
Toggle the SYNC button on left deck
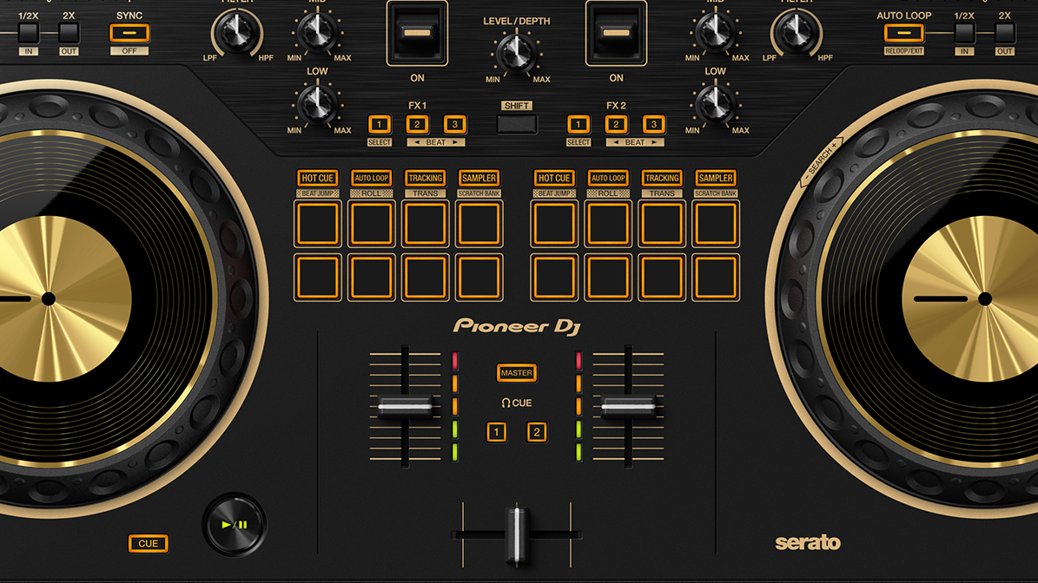pyautogui.click(x=129, y=32)
